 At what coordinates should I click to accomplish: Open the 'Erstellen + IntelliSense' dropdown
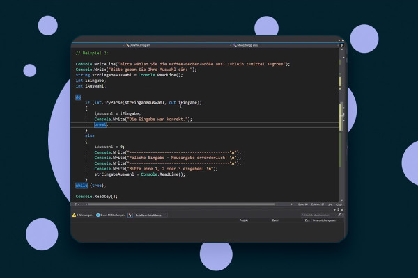click(x=150, y=215)
